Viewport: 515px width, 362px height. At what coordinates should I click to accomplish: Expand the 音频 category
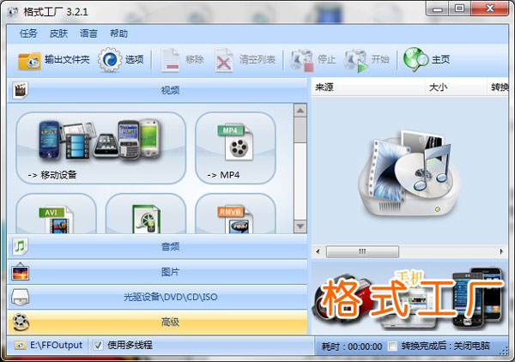click(158, 246)
